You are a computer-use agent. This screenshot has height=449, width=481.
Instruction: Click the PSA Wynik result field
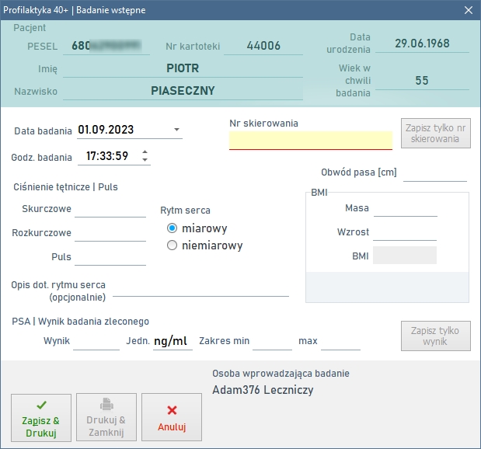96,342
